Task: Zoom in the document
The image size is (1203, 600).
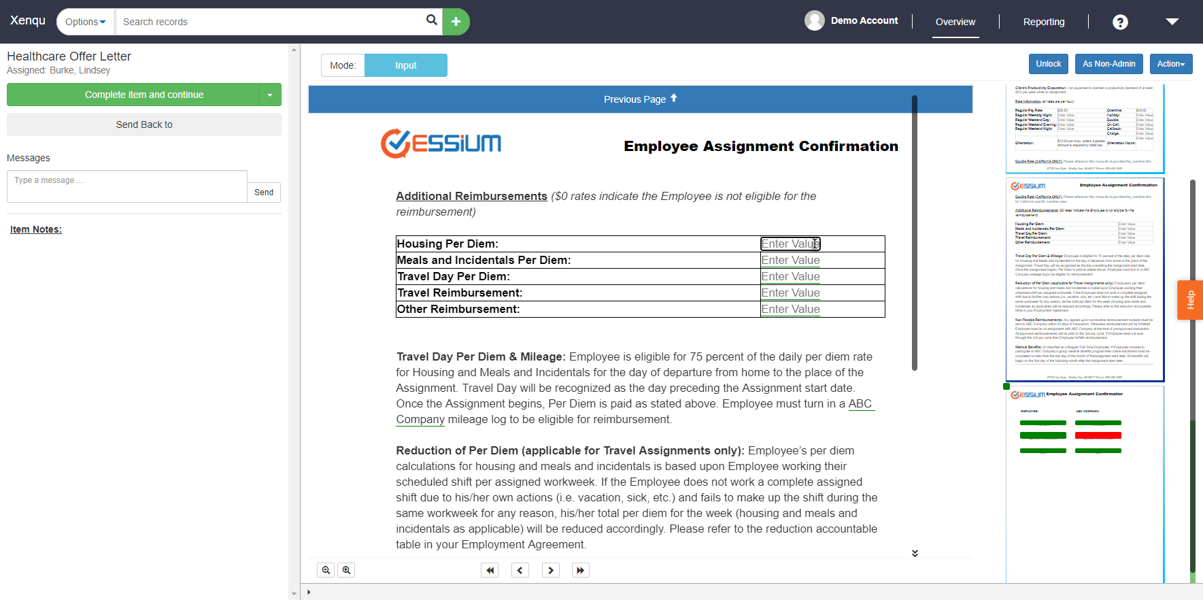Action: (346, 570)
